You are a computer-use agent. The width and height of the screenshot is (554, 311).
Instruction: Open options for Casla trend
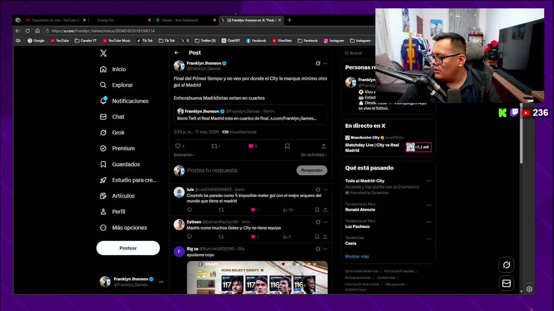coord(428,239)
